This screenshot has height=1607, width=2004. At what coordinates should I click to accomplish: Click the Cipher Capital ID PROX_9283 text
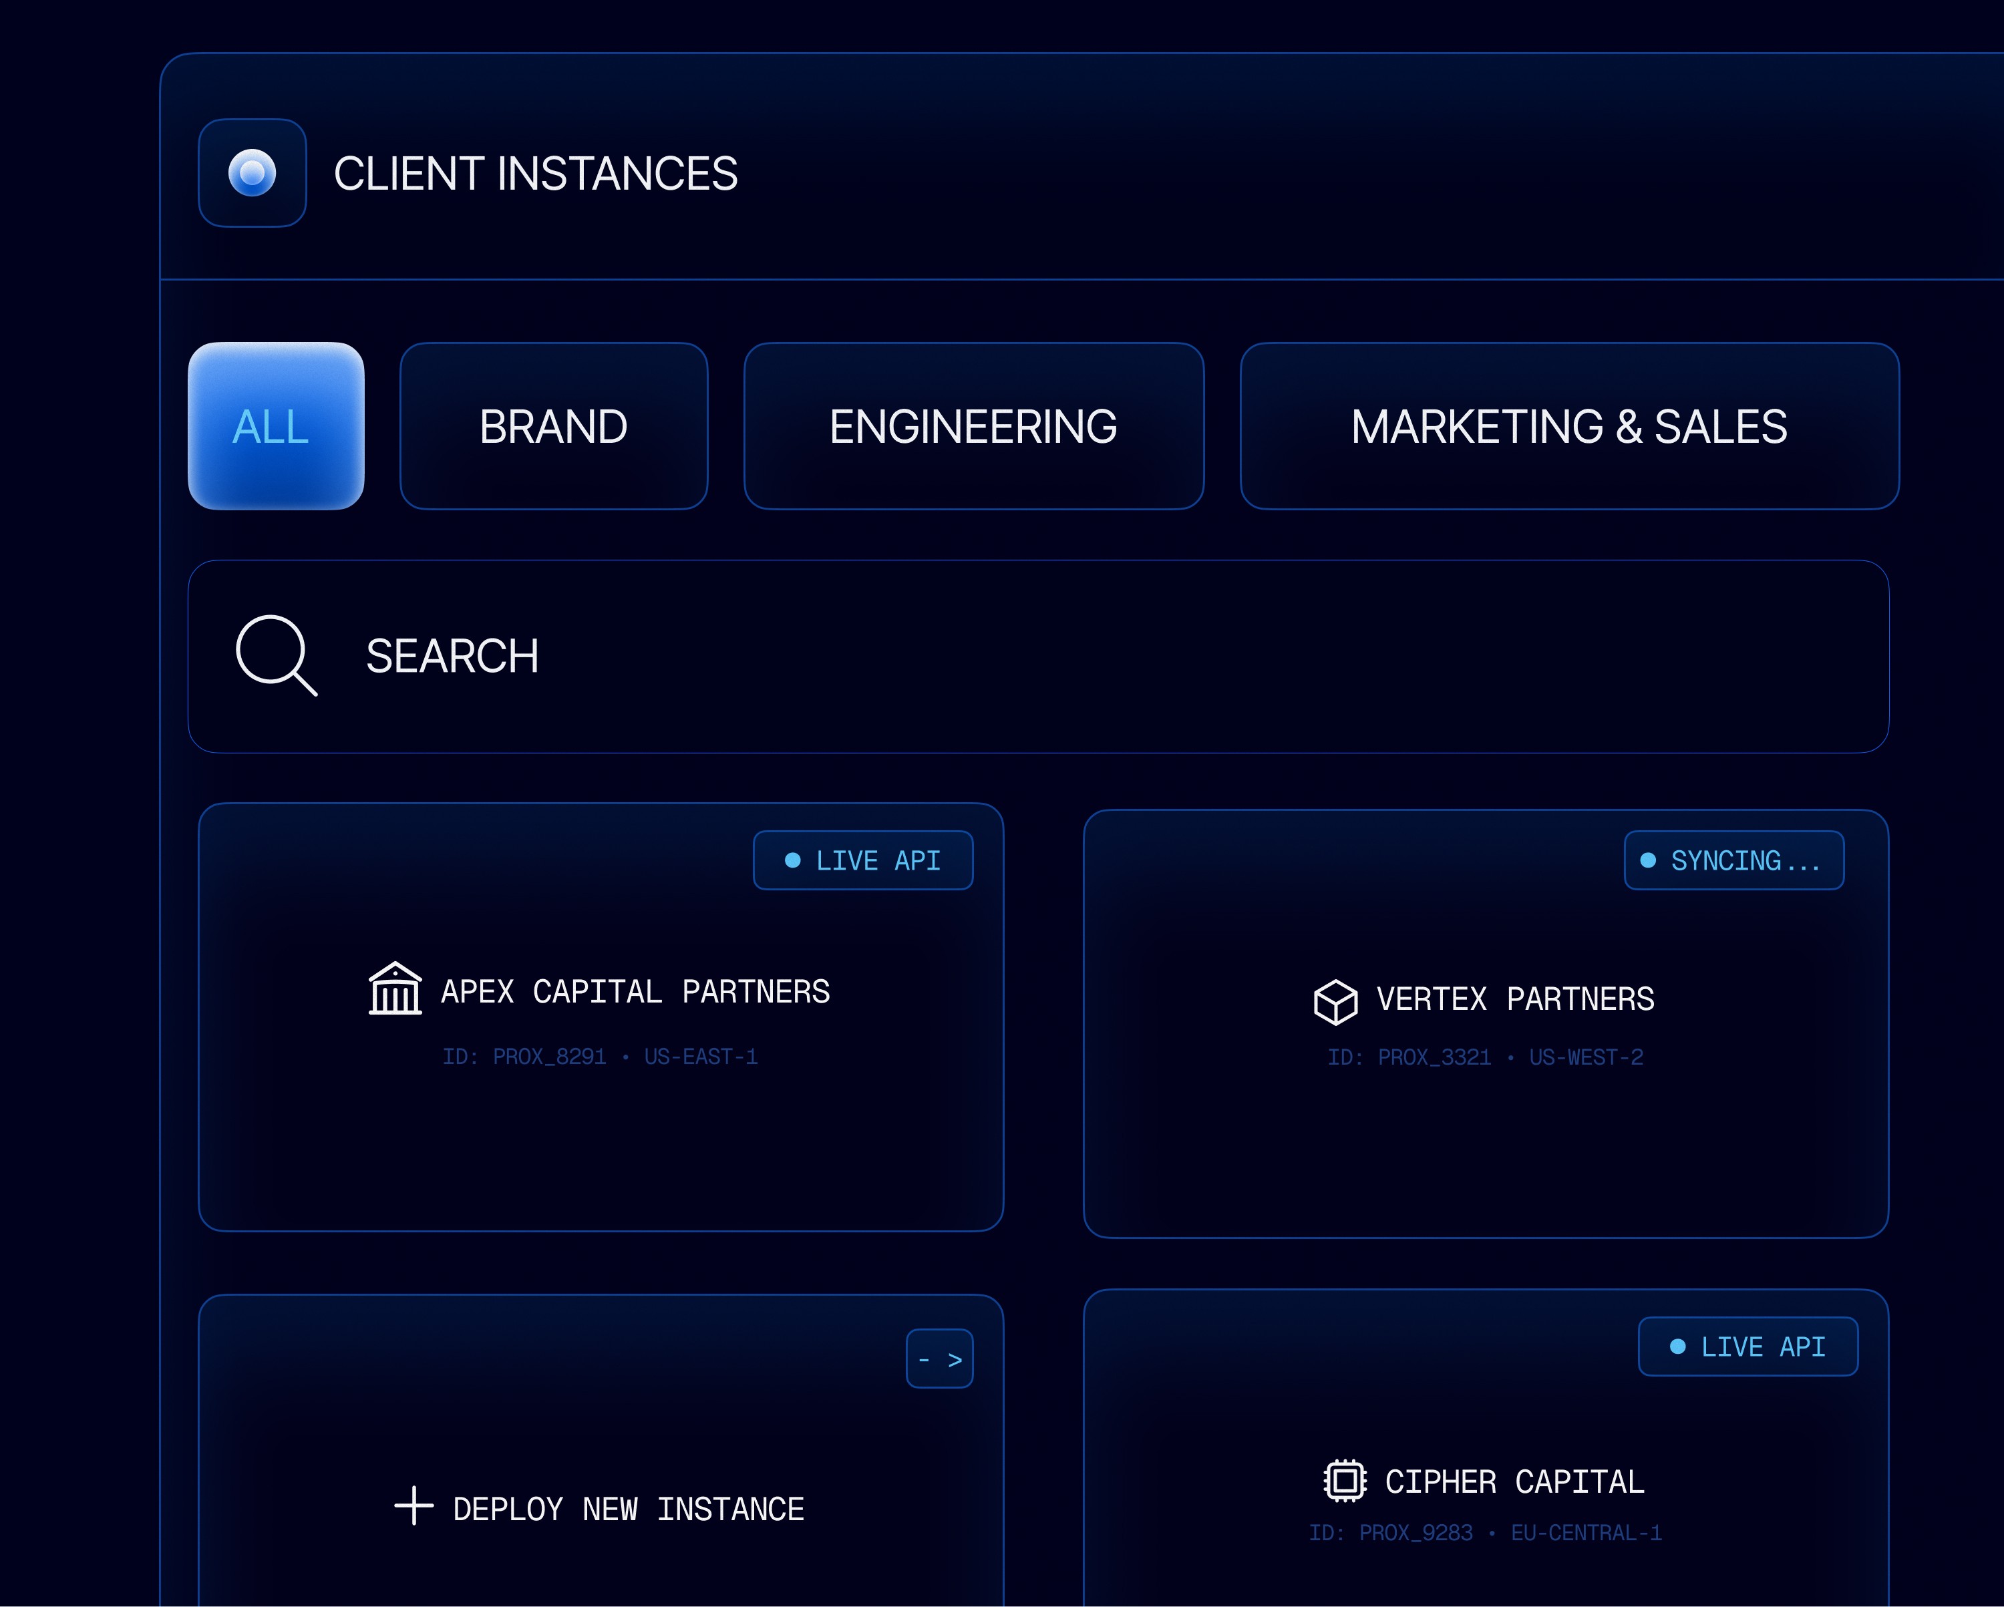point(1415,1533)
